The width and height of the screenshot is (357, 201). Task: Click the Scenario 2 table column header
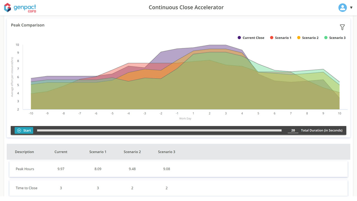pos(132,152)
